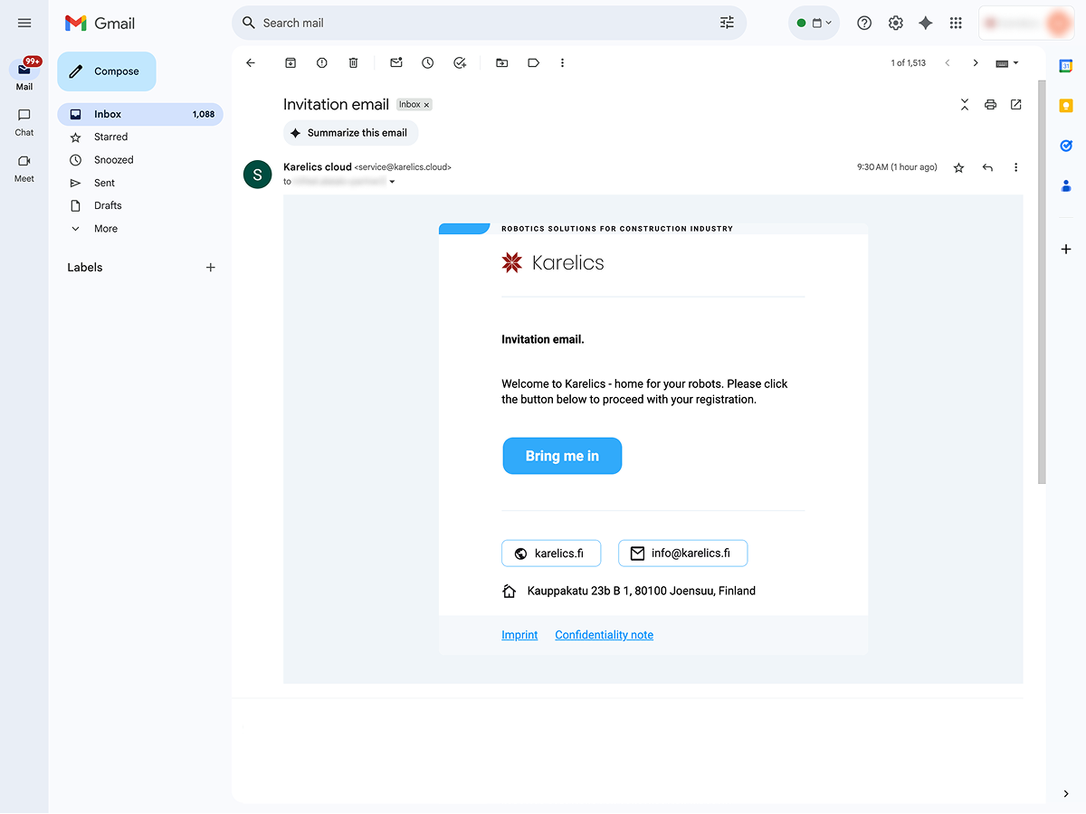Expand the More section in sidebar
The height and width of the screenshot is (814, 1086).
[105, 229]
